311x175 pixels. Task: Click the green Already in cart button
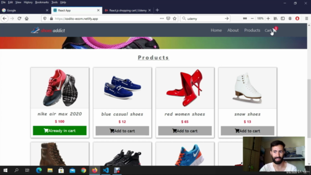point(60,131)
